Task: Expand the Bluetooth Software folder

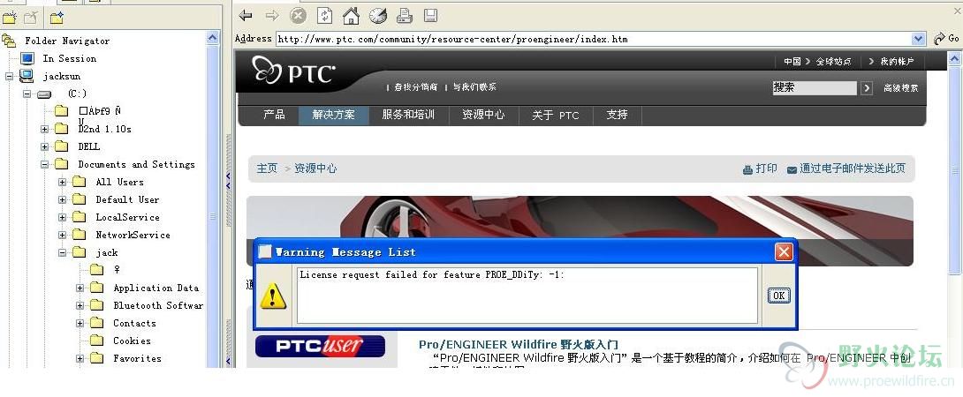Action: tap(80, 305)
